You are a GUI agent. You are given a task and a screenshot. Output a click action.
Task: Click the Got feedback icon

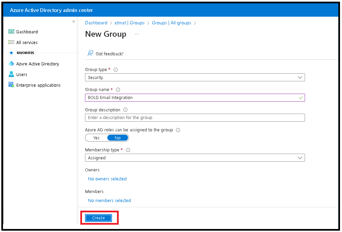(90, 53)
